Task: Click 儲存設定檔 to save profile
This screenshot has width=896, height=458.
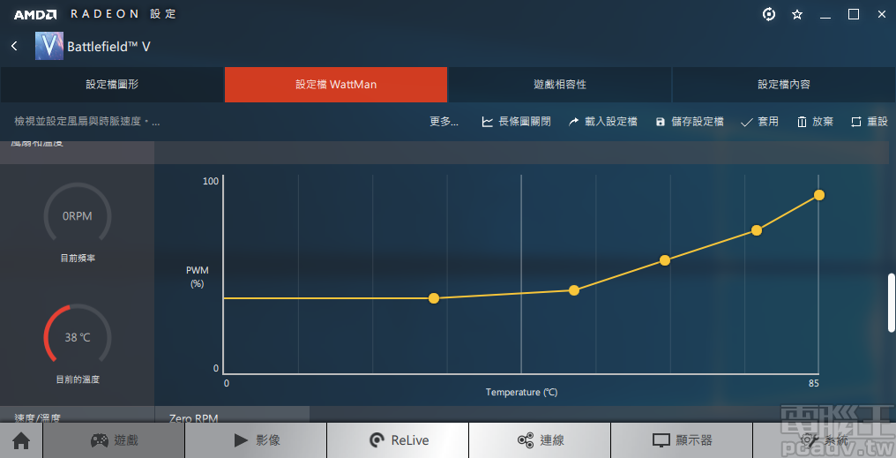Action: click(690, 122)
